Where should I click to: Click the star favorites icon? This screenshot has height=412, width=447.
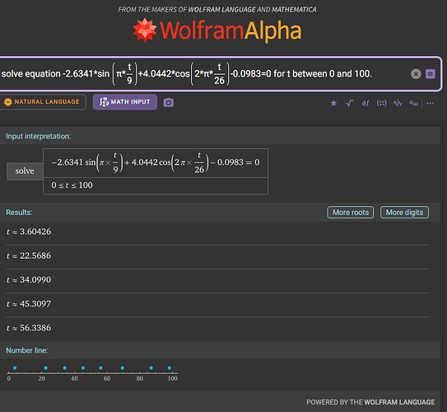(x=333, y=103)
